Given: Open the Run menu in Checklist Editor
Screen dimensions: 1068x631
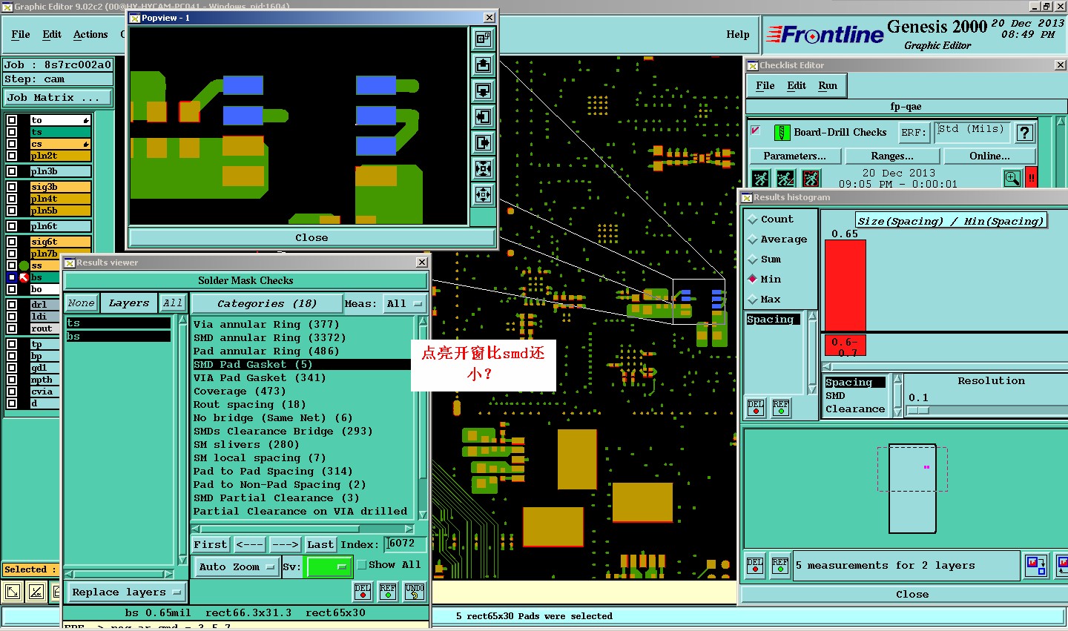Looking at the screenshot, I should [828, 85].
